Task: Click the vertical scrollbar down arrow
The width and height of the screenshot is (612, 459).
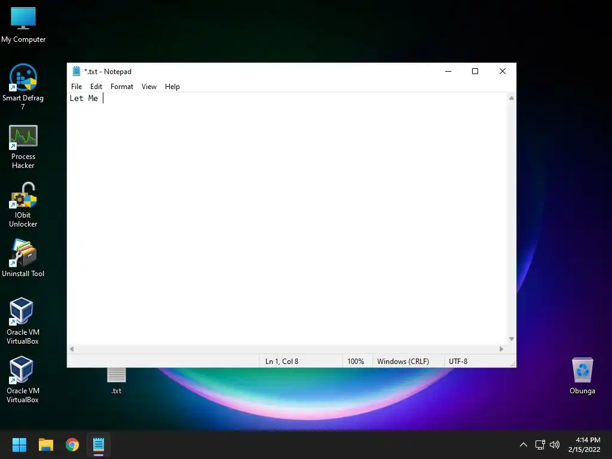Action: tap(512, 339)
